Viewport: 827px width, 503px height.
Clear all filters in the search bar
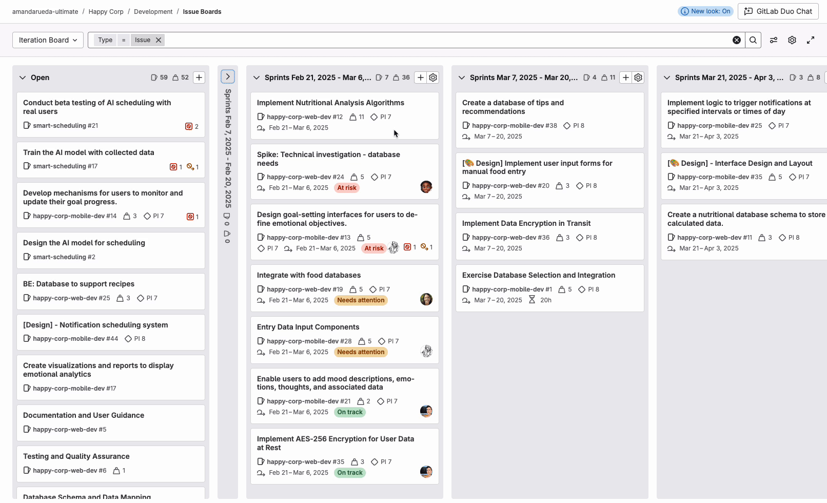(x=737, y=40)
